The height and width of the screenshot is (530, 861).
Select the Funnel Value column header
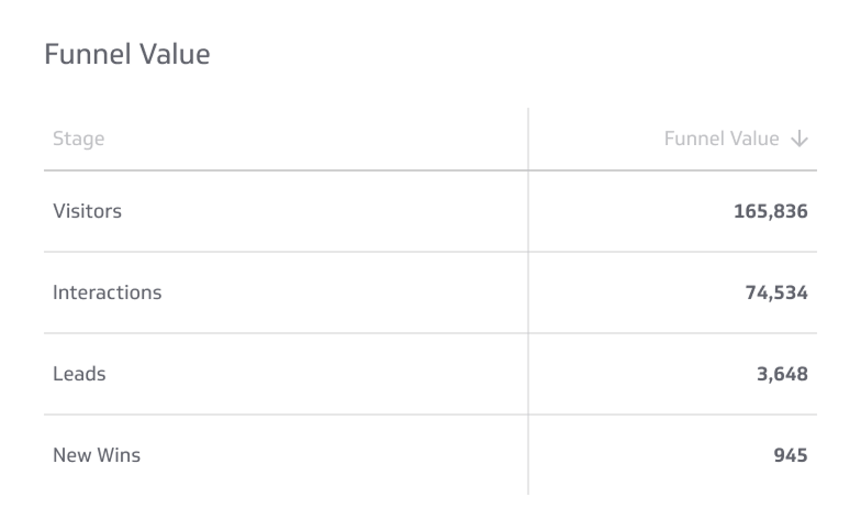(x=721, y=139)
